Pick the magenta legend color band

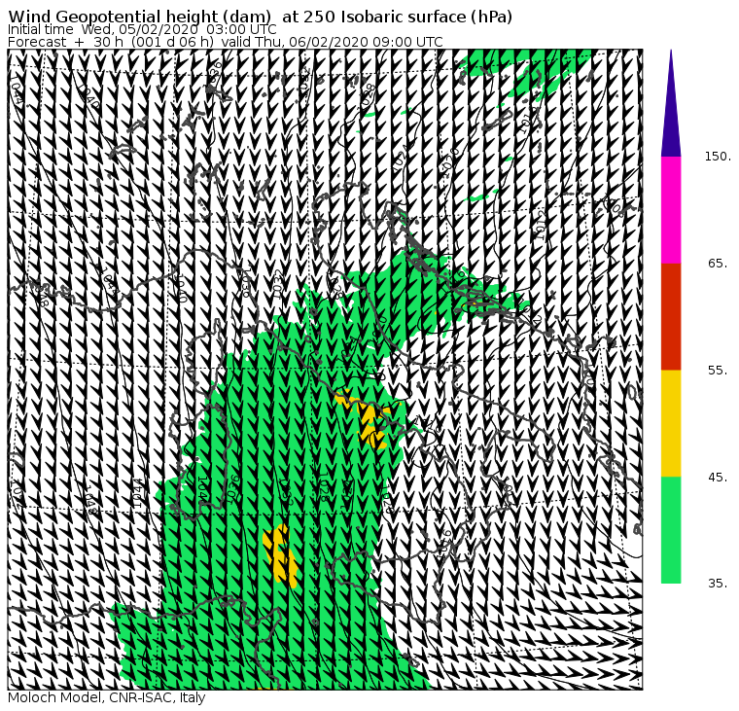(x=671, y=210)
